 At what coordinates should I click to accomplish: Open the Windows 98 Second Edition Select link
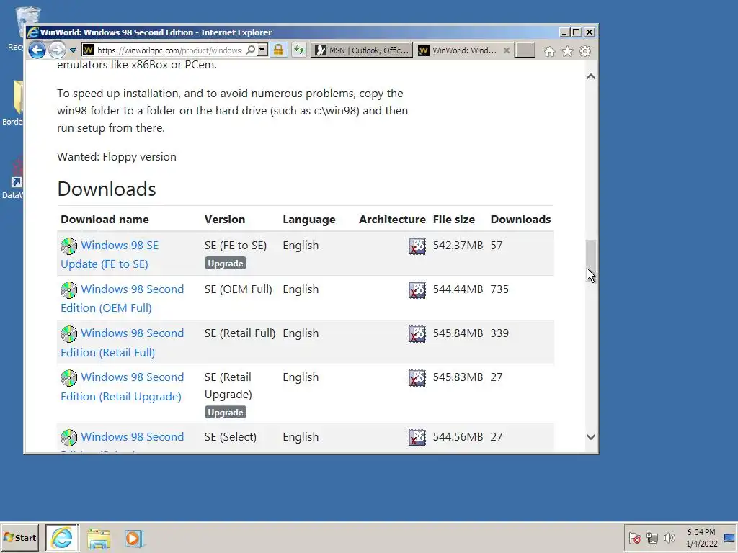[133, 437]
